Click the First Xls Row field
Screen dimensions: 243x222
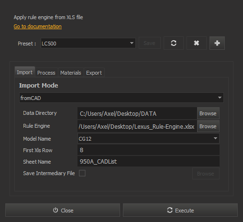click(148, 150)
